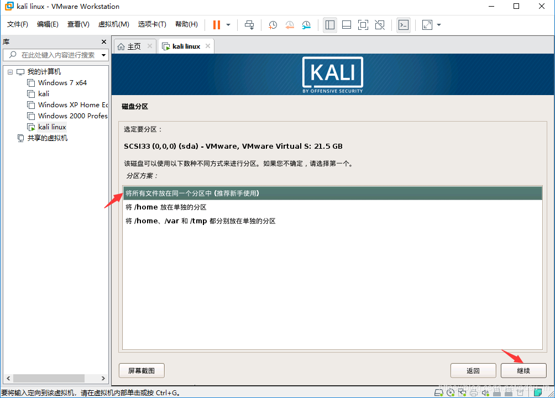Screen dimensions: 555x398
Task: Click the 继续 button
Action: tap(523, 371)
